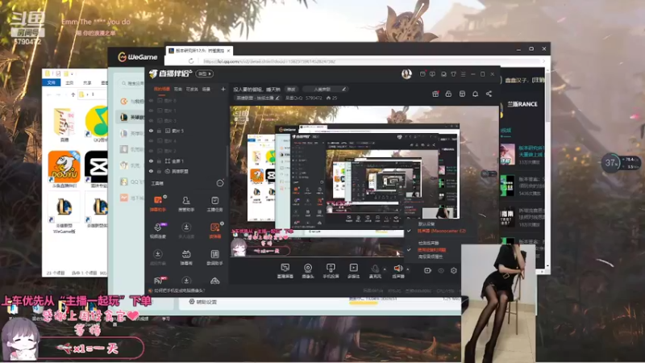Open the hamburger menu in the title bar
The image size is (645, 363).
click(463, 74)
